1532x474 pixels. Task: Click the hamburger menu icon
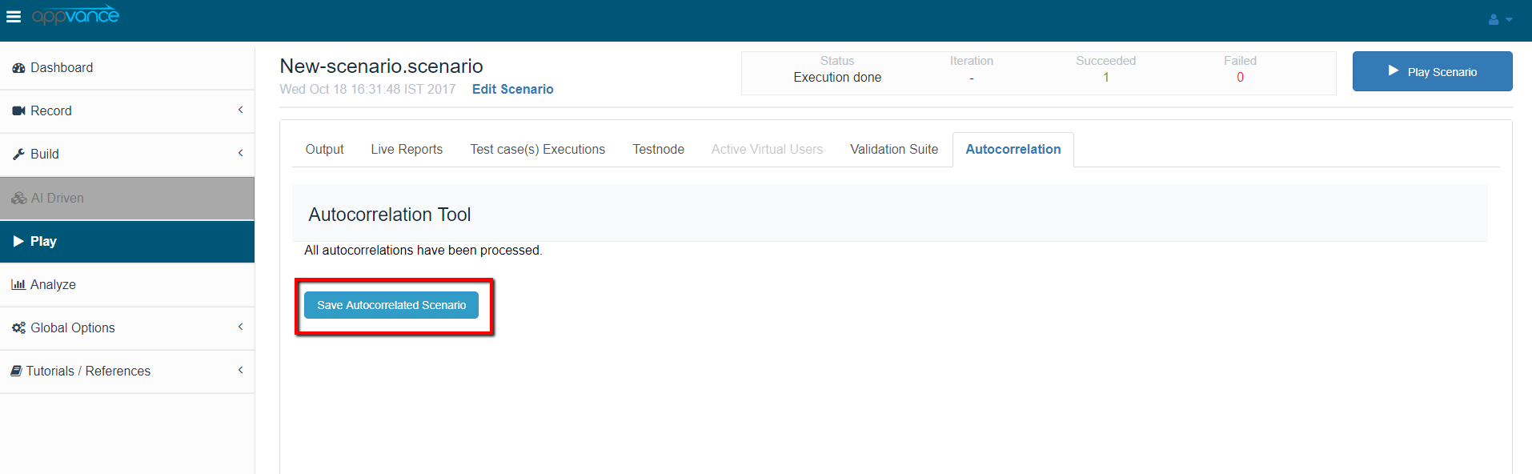tap(14, 17)
